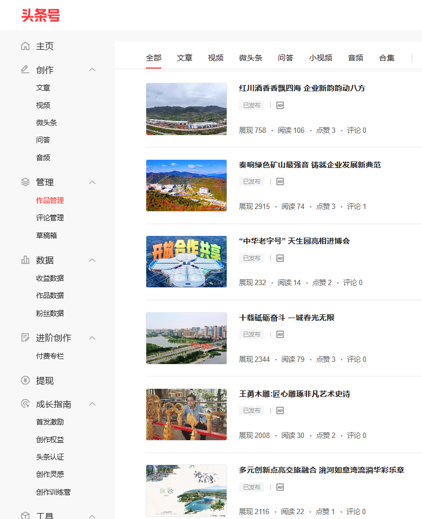The width and height of the screenshot is (422, 519).
Task: Collapse the 创作 section chevron
Action: [x=93, y=70]
